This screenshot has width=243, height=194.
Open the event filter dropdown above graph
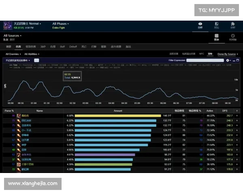click(18, 60)
